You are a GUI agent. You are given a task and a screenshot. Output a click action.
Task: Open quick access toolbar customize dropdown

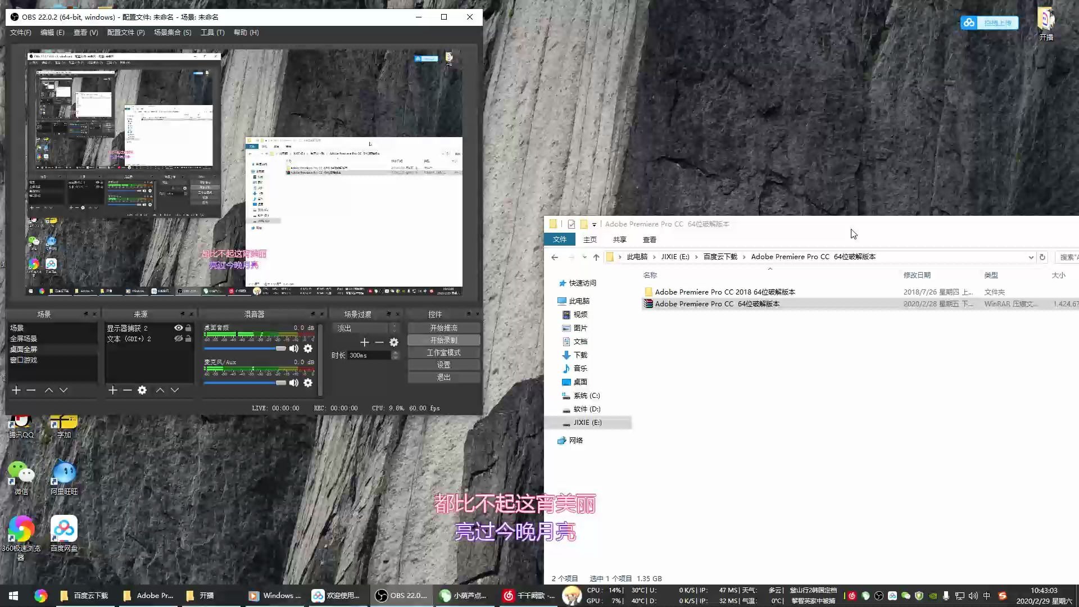coord(594,224)
